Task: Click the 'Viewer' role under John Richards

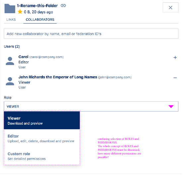Action: click(24, 82)
